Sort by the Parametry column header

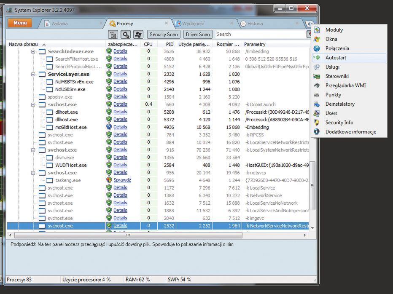pos(276,44)
